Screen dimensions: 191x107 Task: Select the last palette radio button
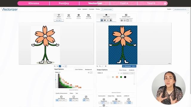[x=56, y=87]
